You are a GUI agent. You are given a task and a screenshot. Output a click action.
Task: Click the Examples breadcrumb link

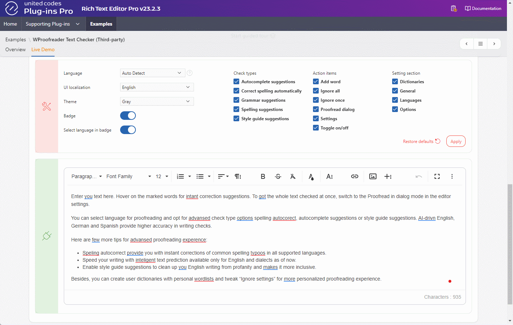tap(16, 39)
